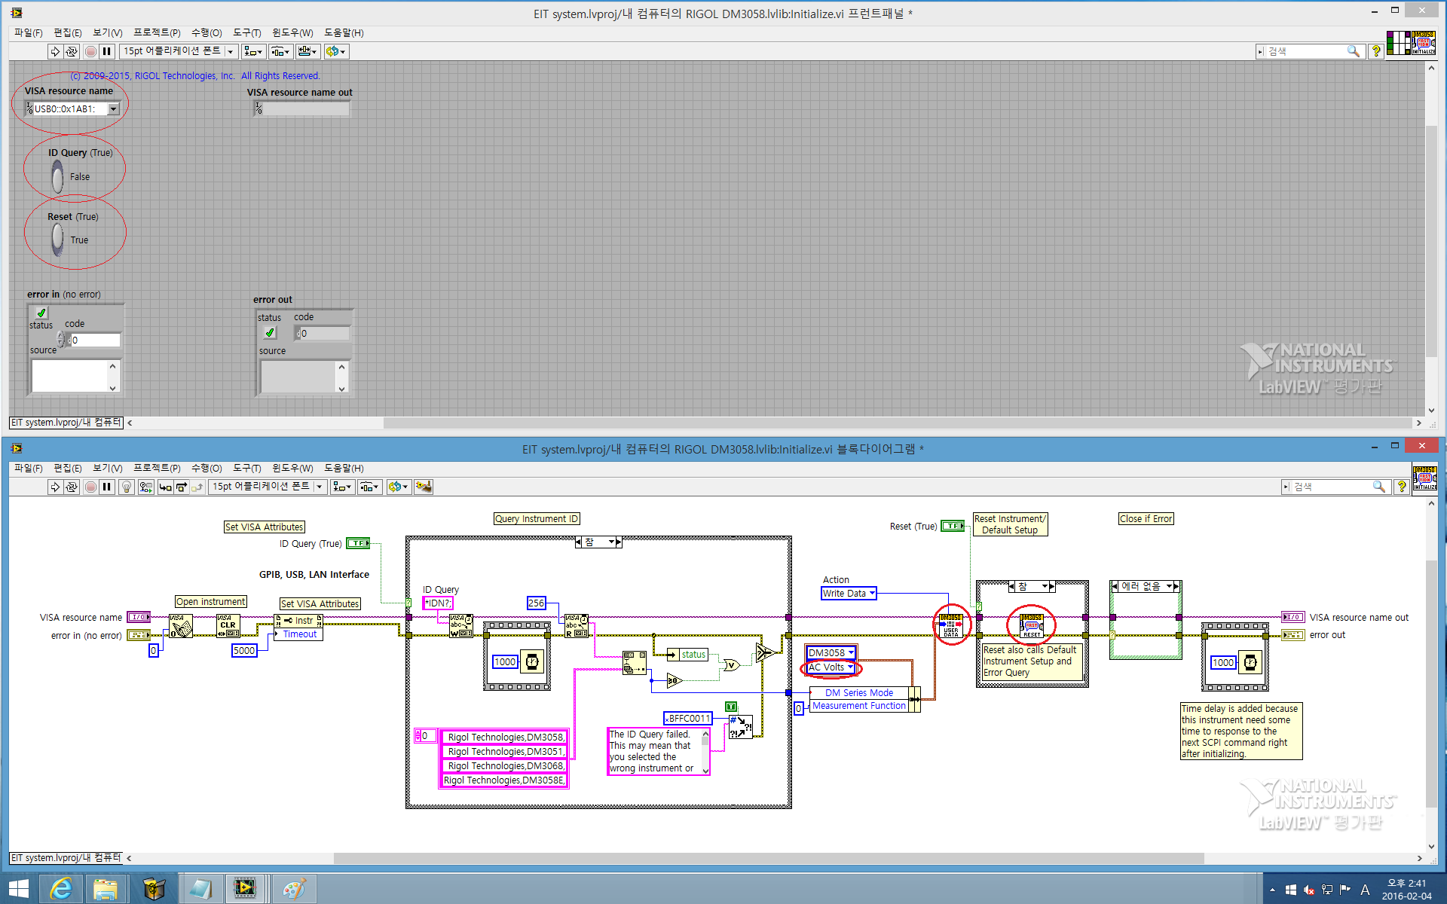Open File Explorer from taskbar

coord(106,889)
